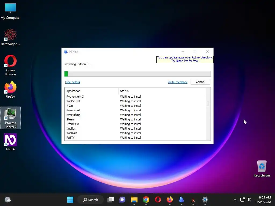Click the Try Ninite Pro for free banner
The height and width of the screenshot is (206, 275).
(x=185, y=59)
